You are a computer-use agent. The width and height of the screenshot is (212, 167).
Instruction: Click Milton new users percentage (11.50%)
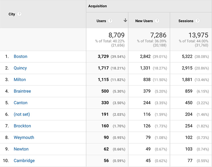click(160, 80)
